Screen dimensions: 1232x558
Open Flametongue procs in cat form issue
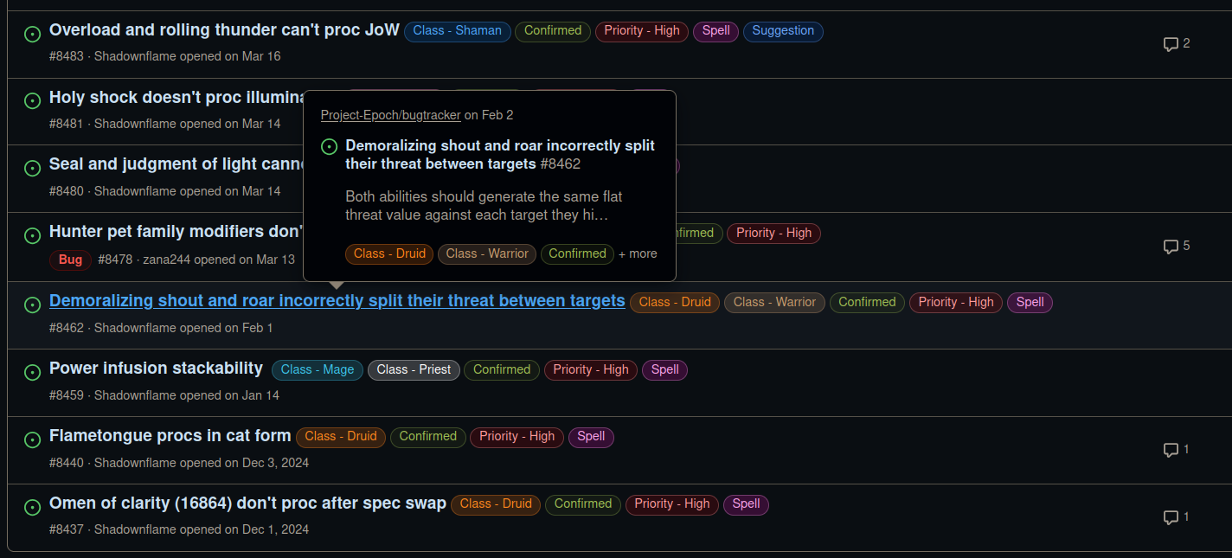tap(170, 436)
